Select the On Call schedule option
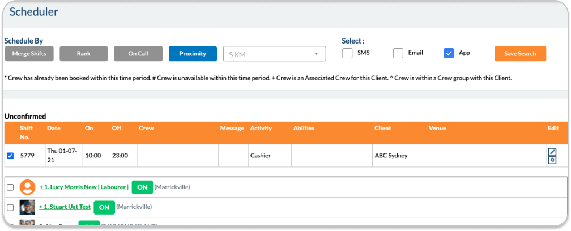The image size is (571, 231). pos(138,54)
